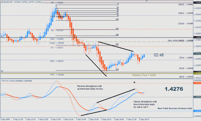Select the Reverse divergence annotation text
Viewport: 201px width, 121px height.
coord(90,87)
